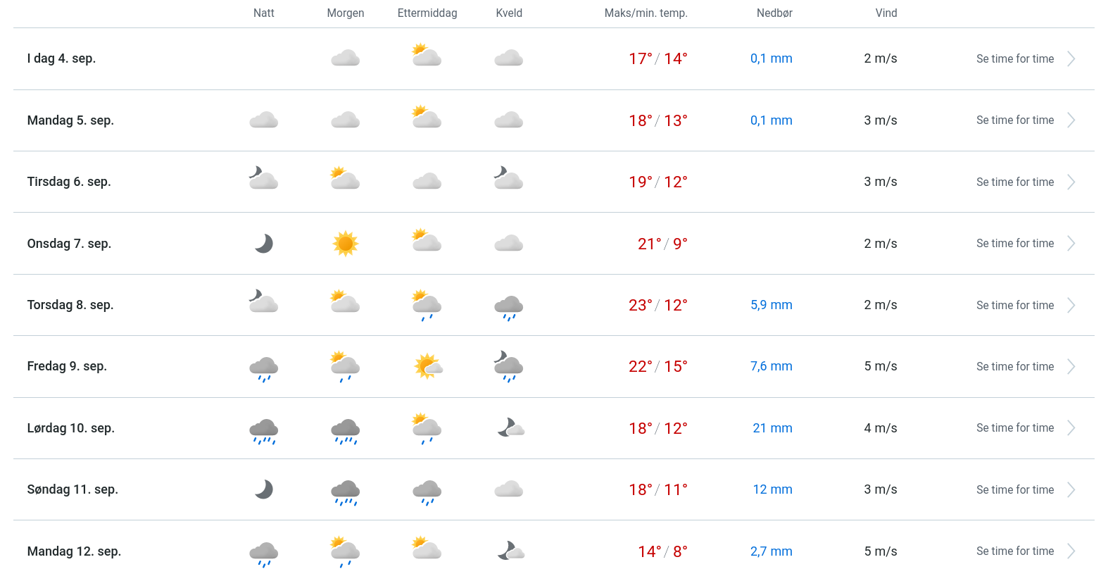The image size is (1108, 581).
Task: Open 'Se time for time' for Søndag 11. sep.
Action: tap(1014, 490)
